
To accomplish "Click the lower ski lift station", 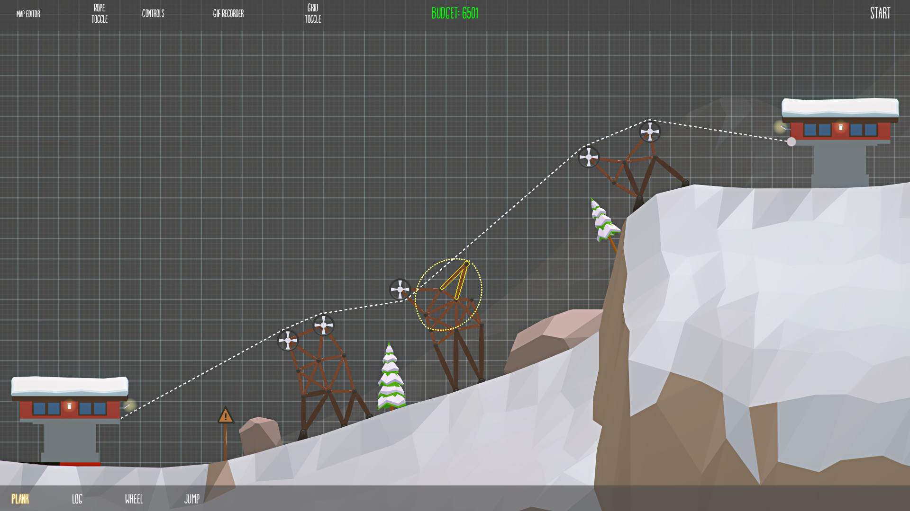I will pos(70,409).
